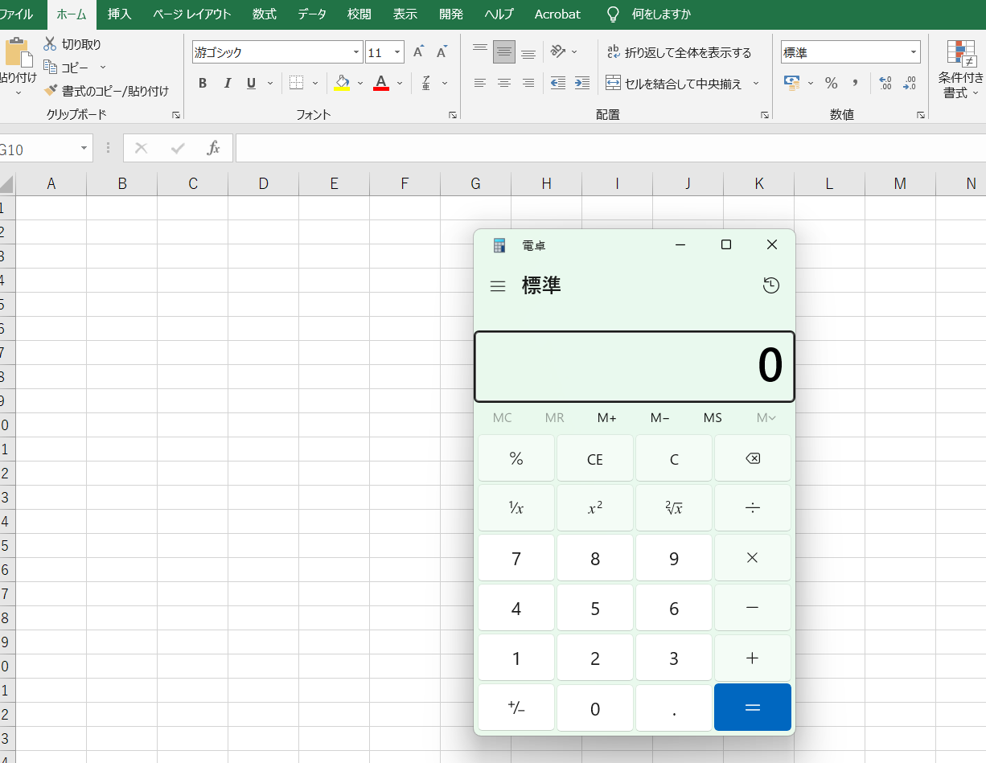The image size is (986, 763).
Task: Click calculator backspace button
Action: click(x=753, y=458)
